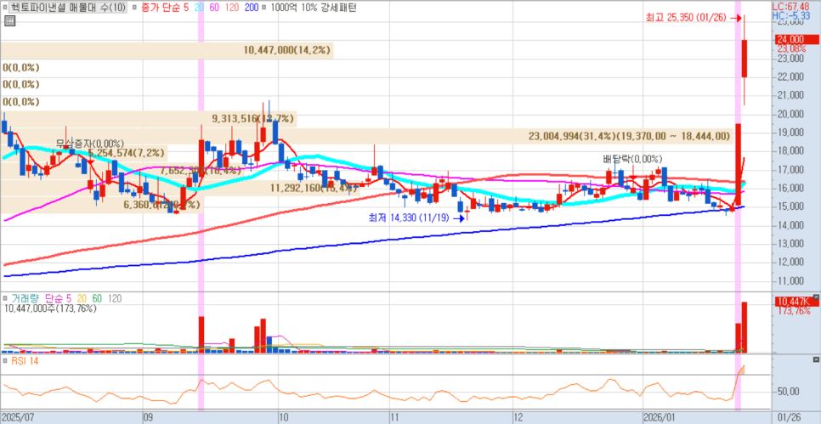Click the 10 month axis label
821x424 pixels.
(x=284, y=417)
